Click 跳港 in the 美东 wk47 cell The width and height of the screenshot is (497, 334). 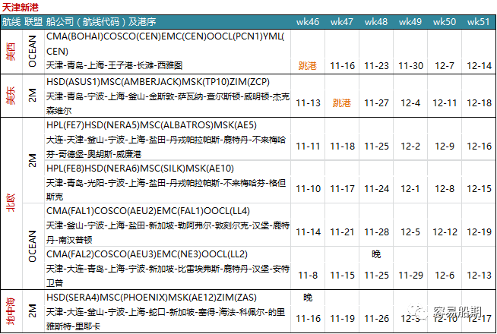(x=342, y=103)
